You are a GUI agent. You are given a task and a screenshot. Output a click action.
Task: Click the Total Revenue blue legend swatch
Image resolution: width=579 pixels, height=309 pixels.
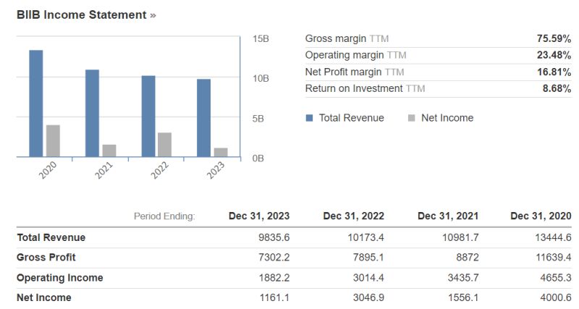[x=310, y=118]
